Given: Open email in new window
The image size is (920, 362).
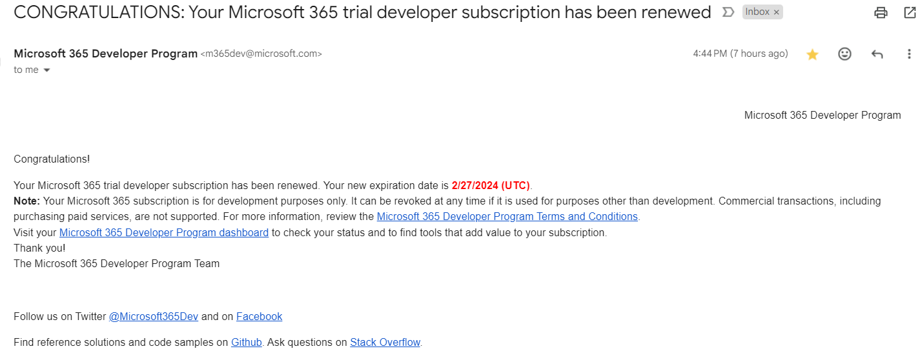Looking at the screenshot, I should [x=909, y=12].
